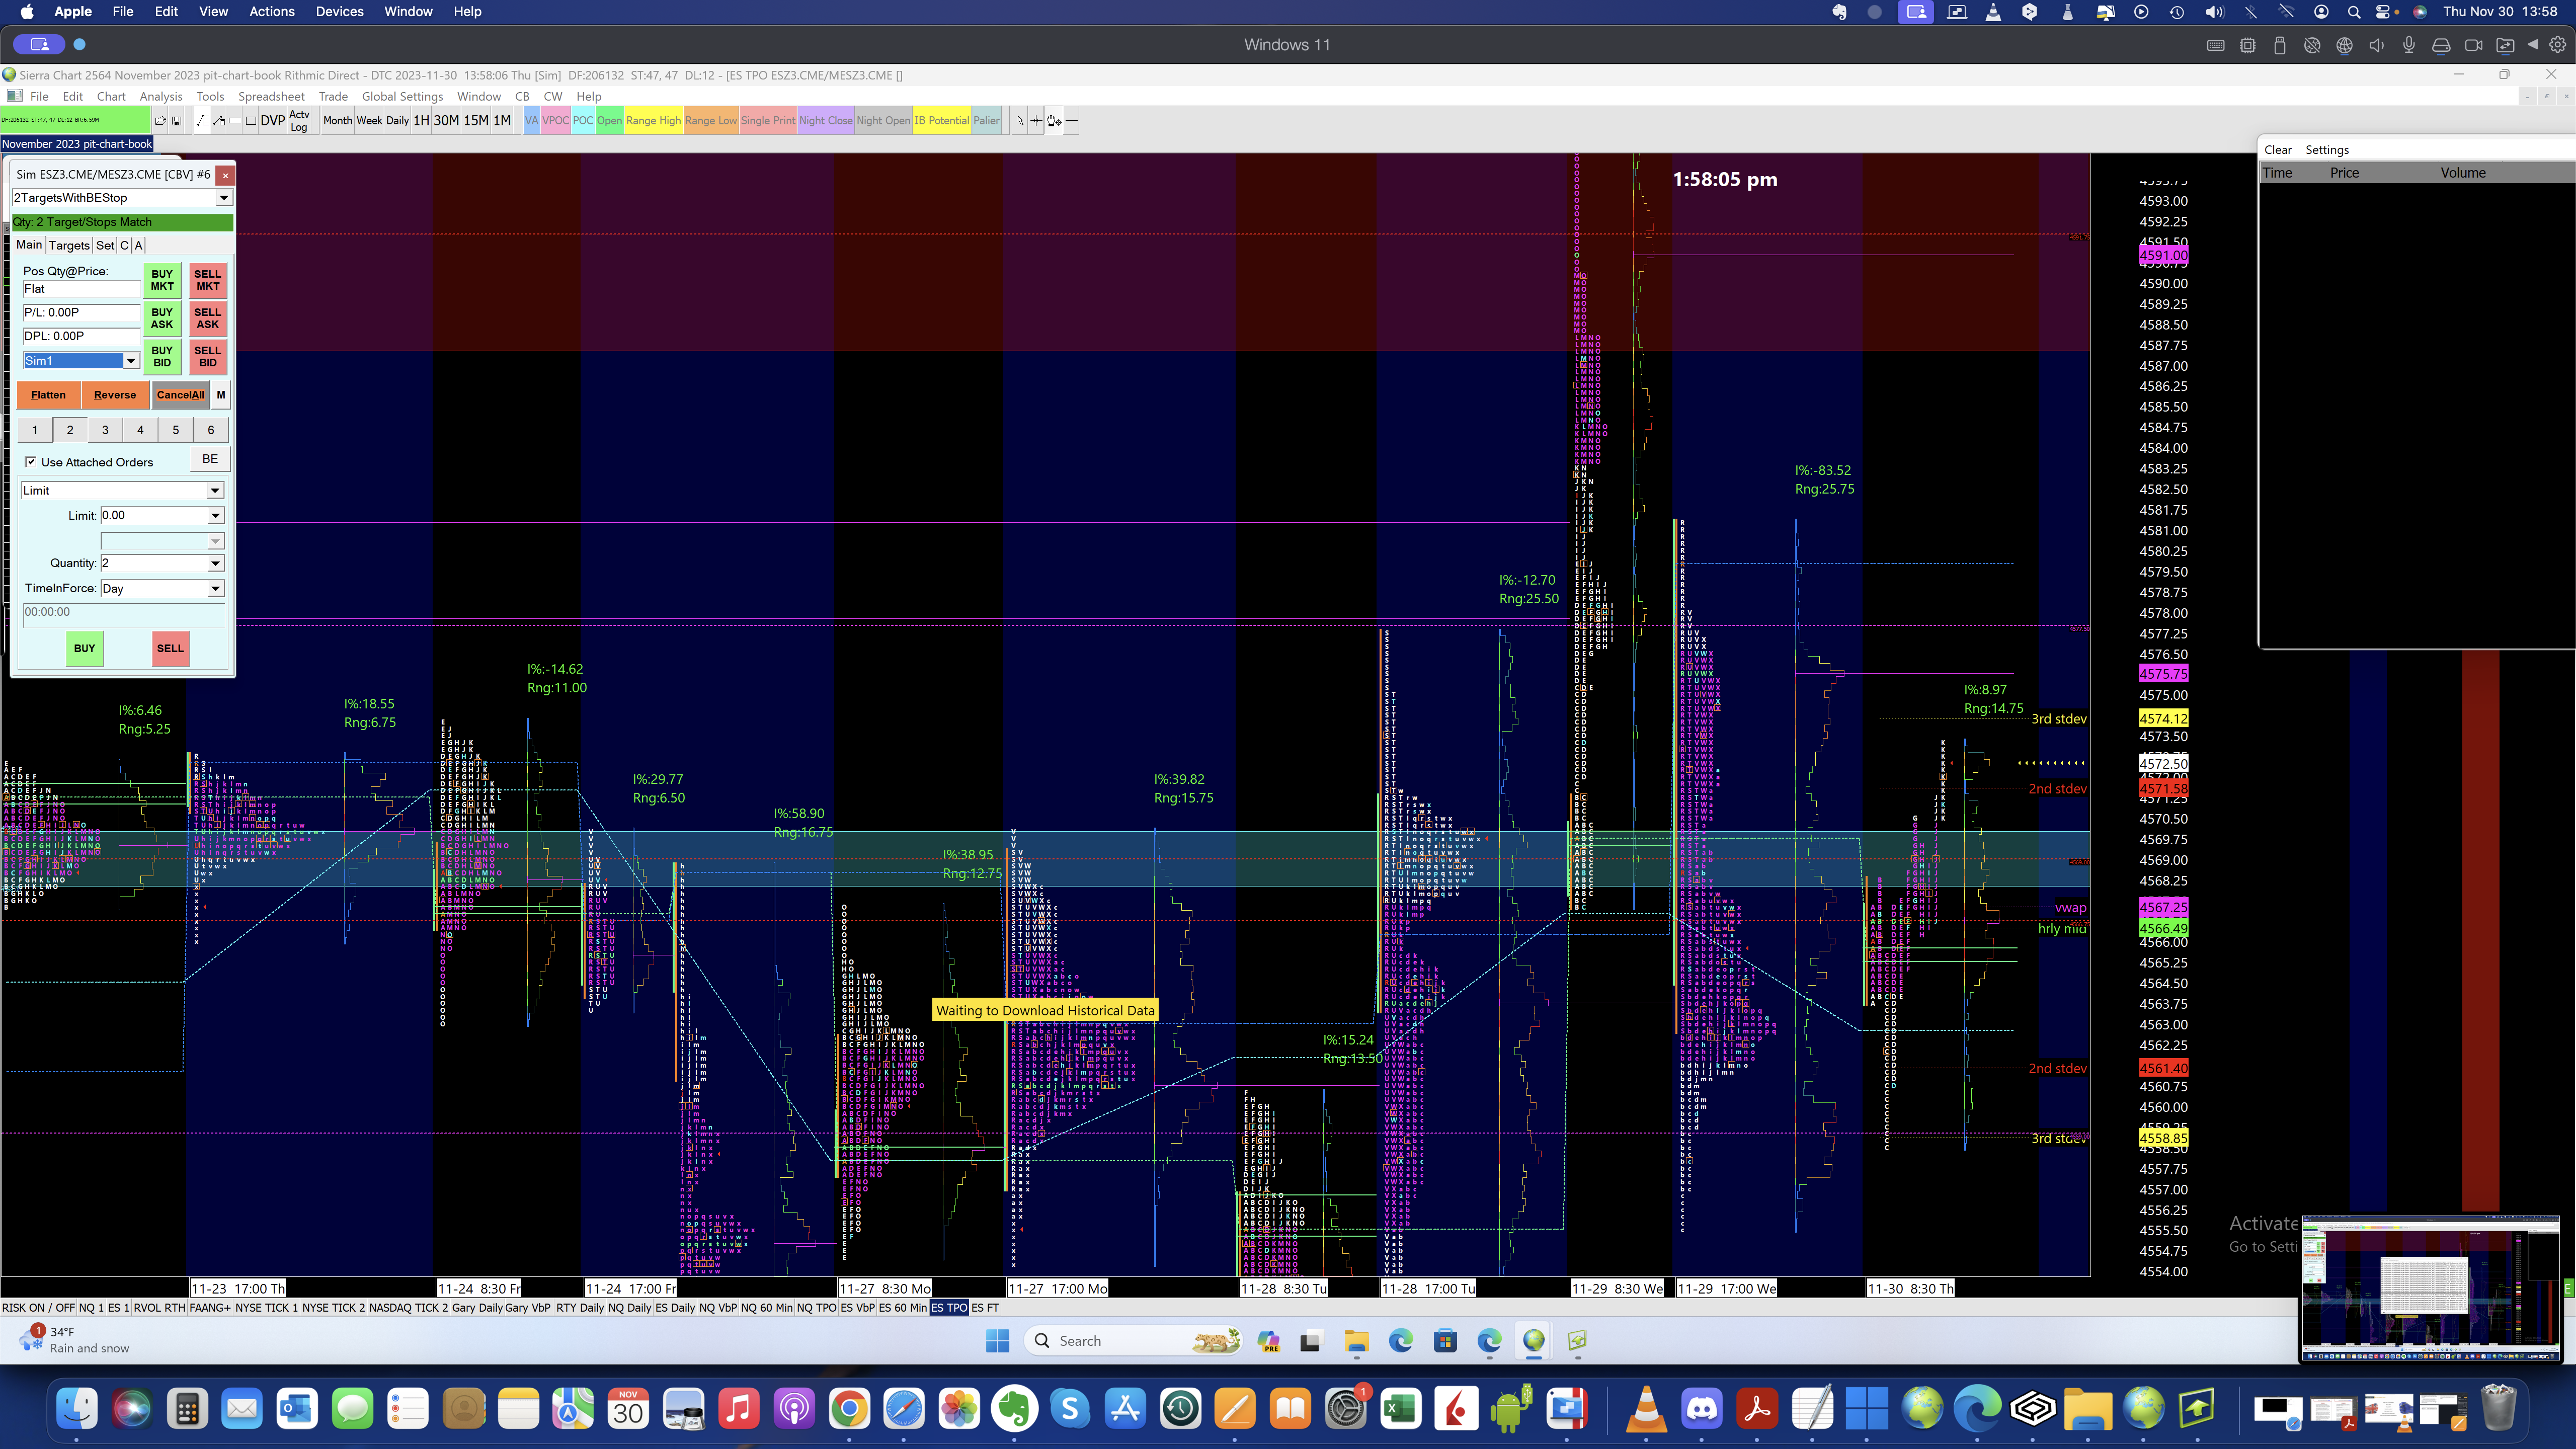Click the save floppy disk toolbar icon
This screenshot has height=1449, width=2576.
point(177,121)
